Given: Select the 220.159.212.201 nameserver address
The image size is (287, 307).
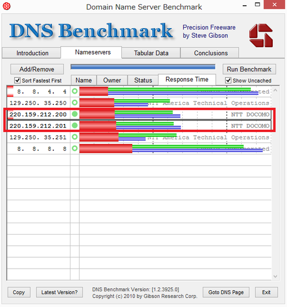Looking at the screenshot, I should pyautogui.click(x=38, y=126).
